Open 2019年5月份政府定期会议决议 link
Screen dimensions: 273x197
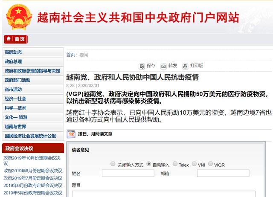click(33, 193)
